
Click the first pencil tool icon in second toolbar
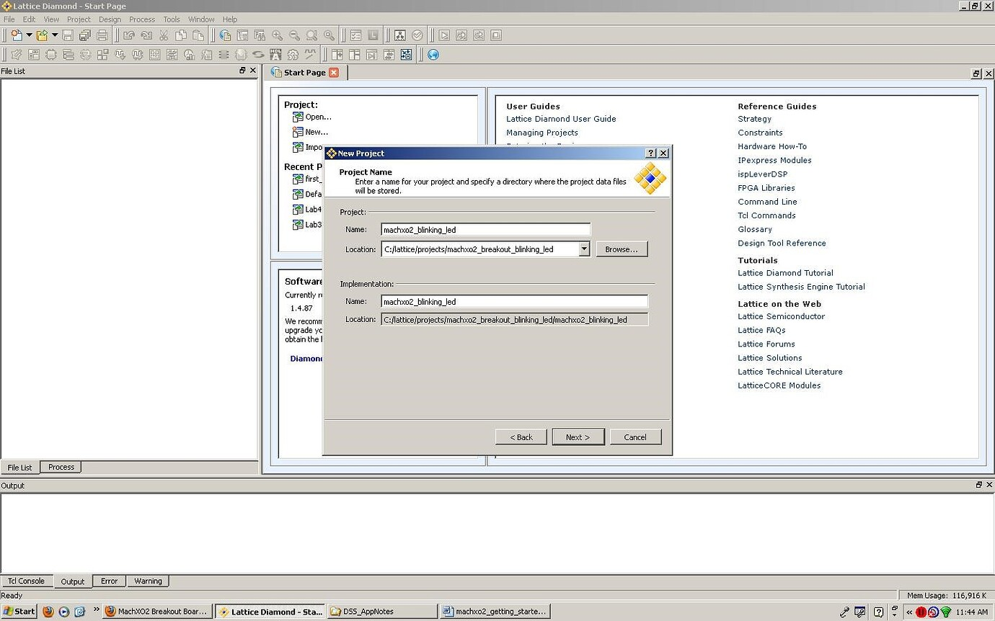16,55
